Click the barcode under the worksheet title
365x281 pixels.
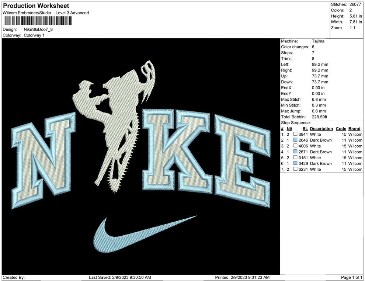[38, 21]
